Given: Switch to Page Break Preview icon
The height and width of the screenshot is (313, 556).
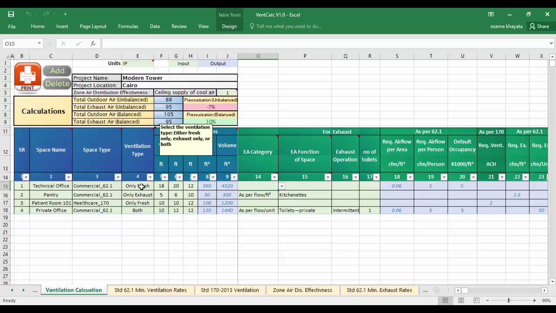Looking at the screenshot, I should click(x=477, y=300).
